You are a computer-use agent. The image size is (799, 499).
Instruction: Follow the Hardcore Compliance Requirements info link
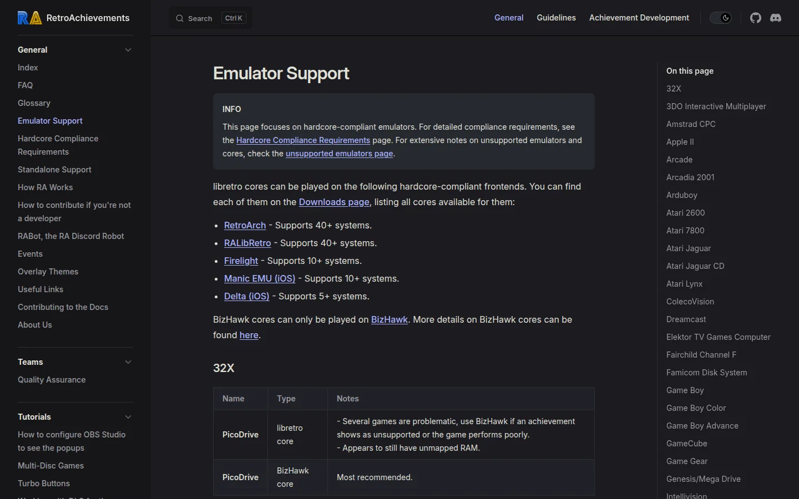(303, 140)
